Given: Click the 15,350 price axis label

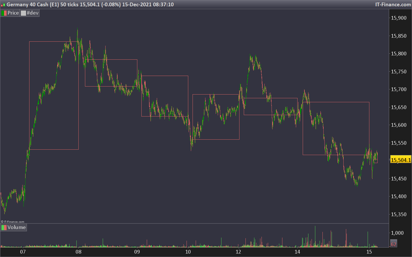Looking at the screenshot, I should (399, 214).
